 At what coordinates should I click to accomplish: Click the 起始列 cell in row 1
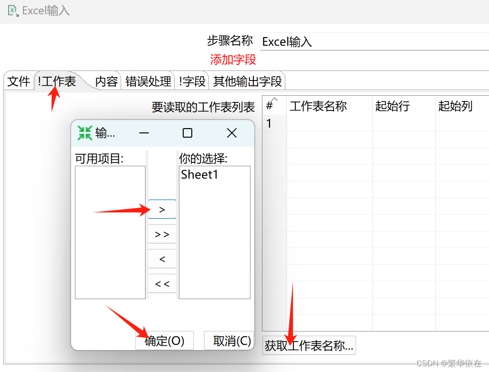click(462, 123)
